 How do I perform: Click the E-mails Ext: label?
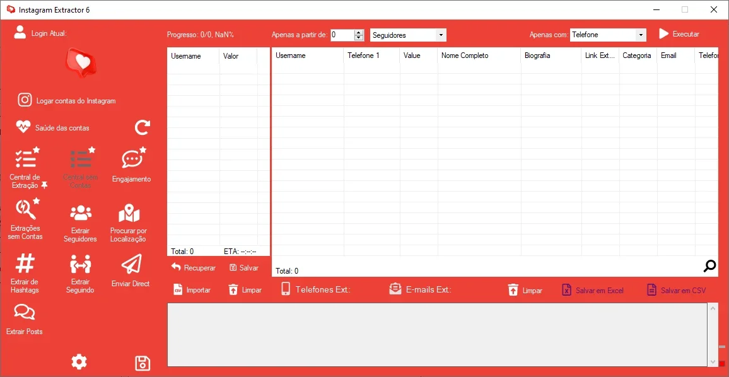click(x=429, y=289)
